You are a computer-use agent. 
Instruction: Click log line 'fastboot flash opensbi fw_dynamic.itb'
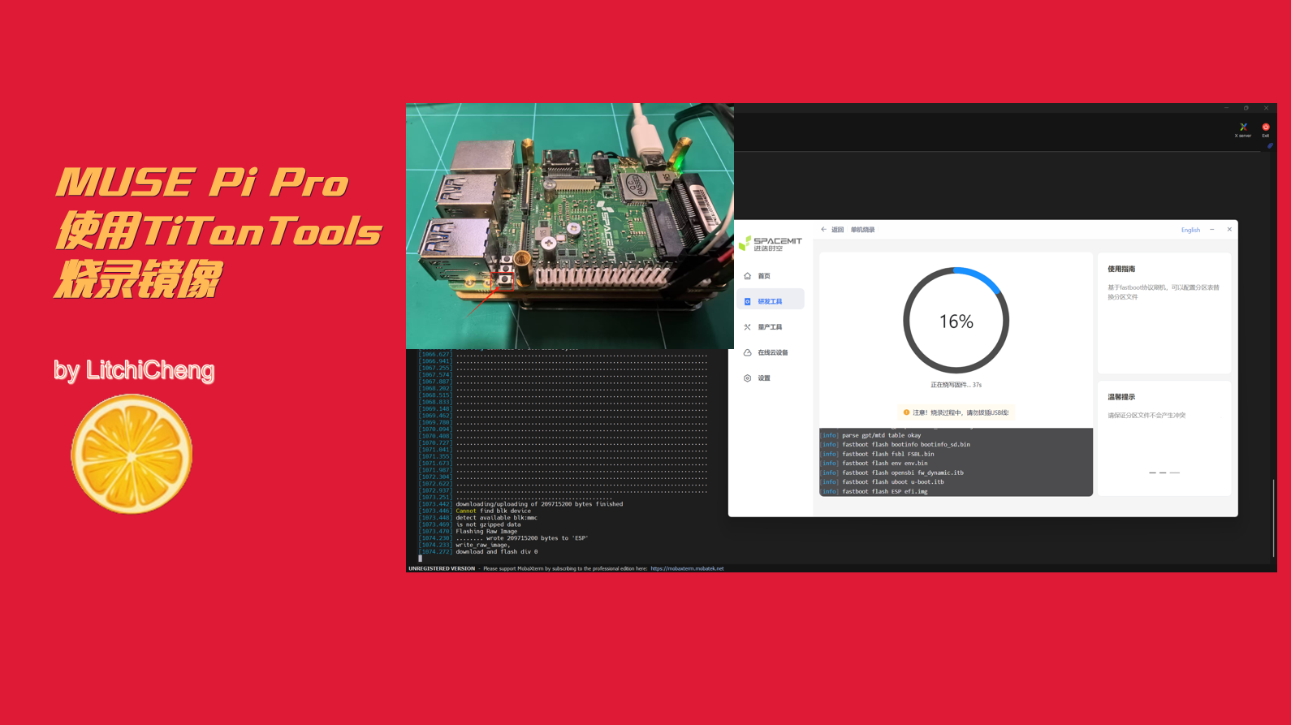click(902, 473)
